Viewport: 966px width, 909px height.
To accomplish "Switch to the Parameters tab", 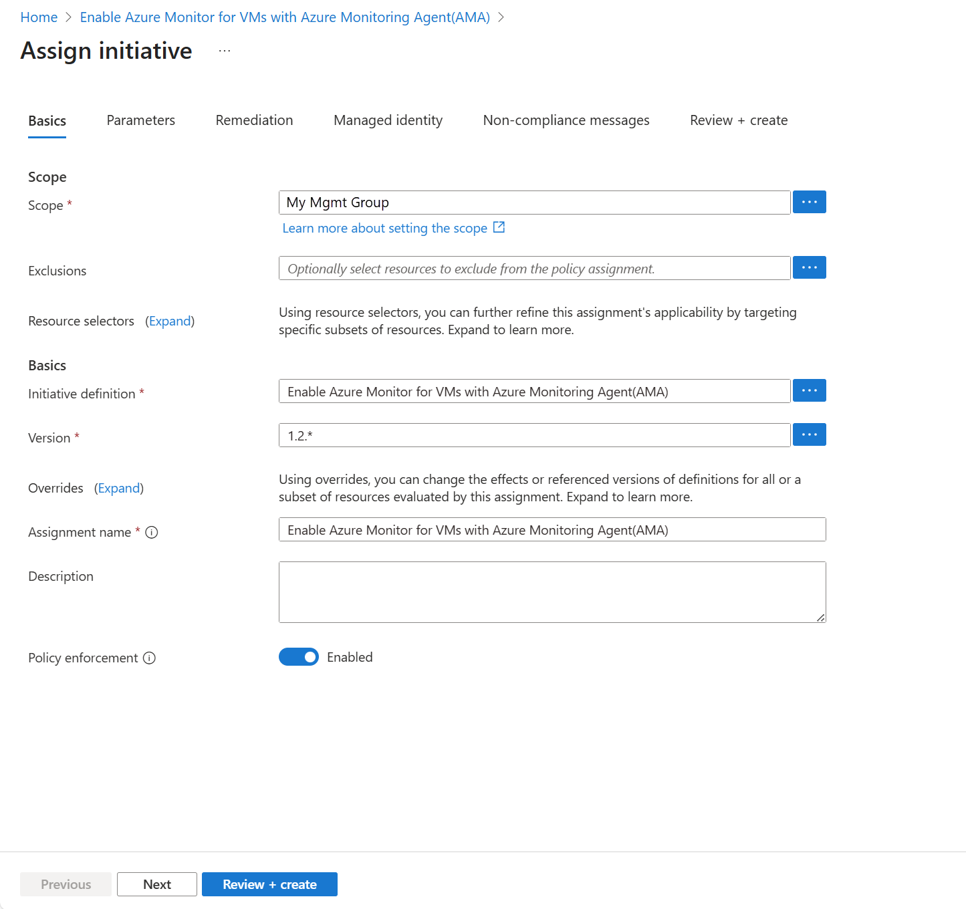I will 140,120.
